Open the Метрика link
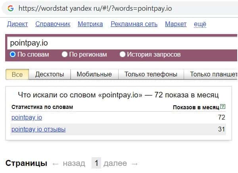238x173 pixels. tap(90, 24)
